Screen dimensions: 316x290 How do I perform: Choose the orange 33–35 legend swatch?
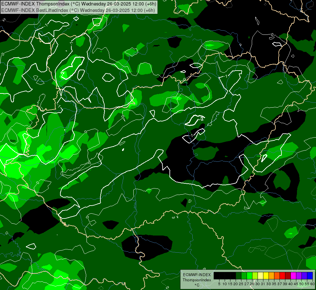coord(271,275)
